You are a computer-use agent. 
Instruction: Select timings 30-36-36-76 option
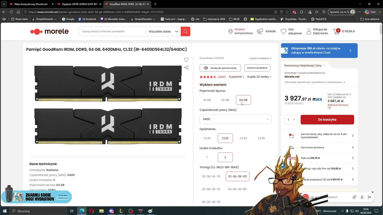[x=211, y=176]
